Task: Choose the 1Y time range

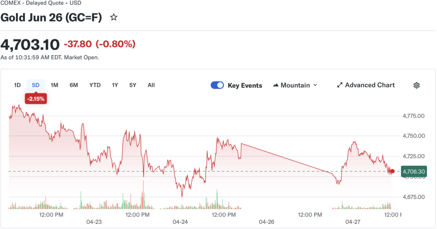Action: click(115, 85)
